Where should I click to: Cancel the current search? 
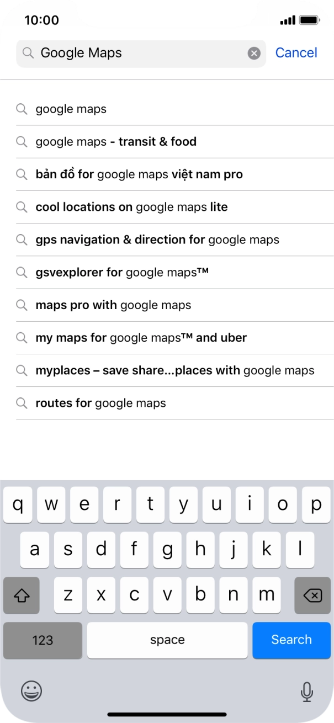click(296, 52)
